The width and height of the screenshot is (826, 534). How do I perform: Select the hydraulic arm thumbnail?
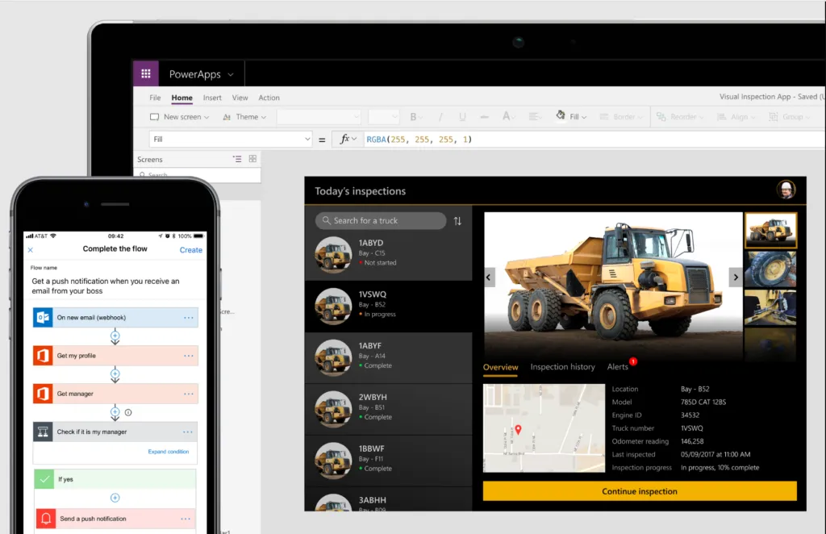coord(770,307)
